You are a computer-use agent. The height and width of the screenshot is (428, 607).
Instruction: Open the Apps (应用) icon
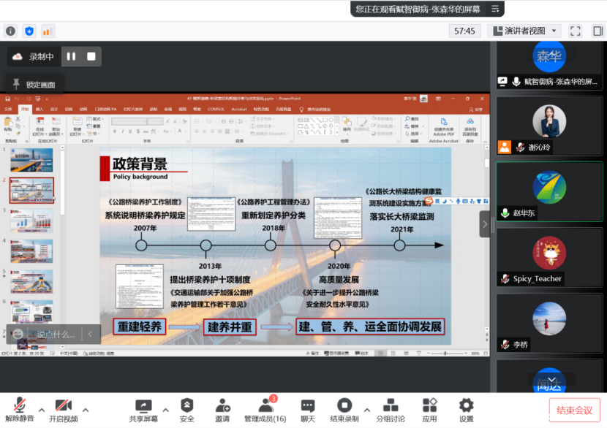click(429, 410)
